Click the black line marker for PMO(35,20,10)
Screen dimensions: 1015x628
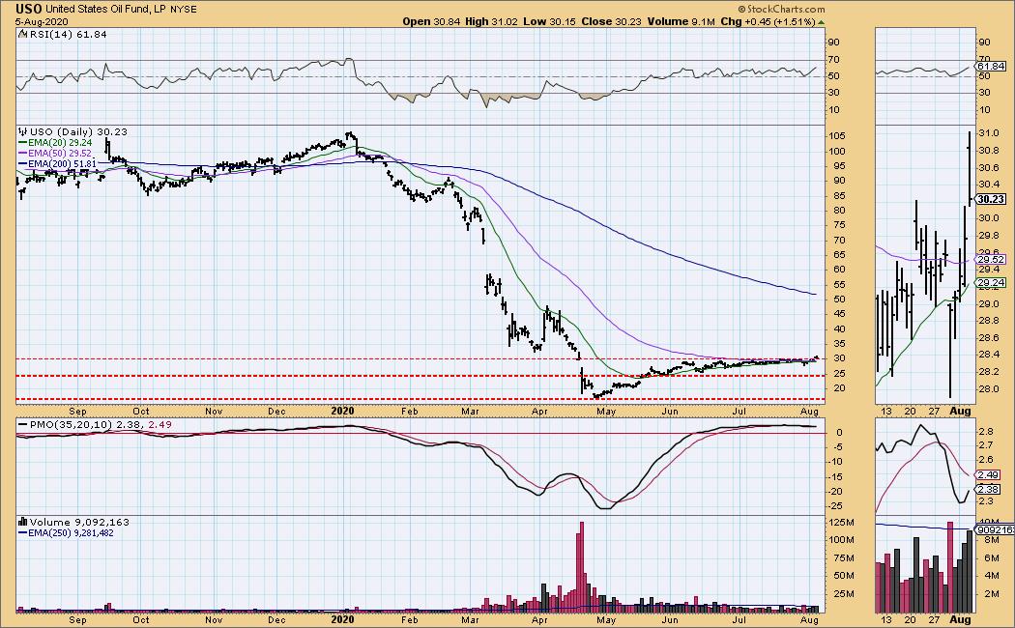coord(22,425)
